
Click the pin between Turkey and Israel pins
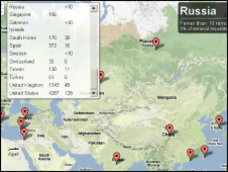coord(21,123)
